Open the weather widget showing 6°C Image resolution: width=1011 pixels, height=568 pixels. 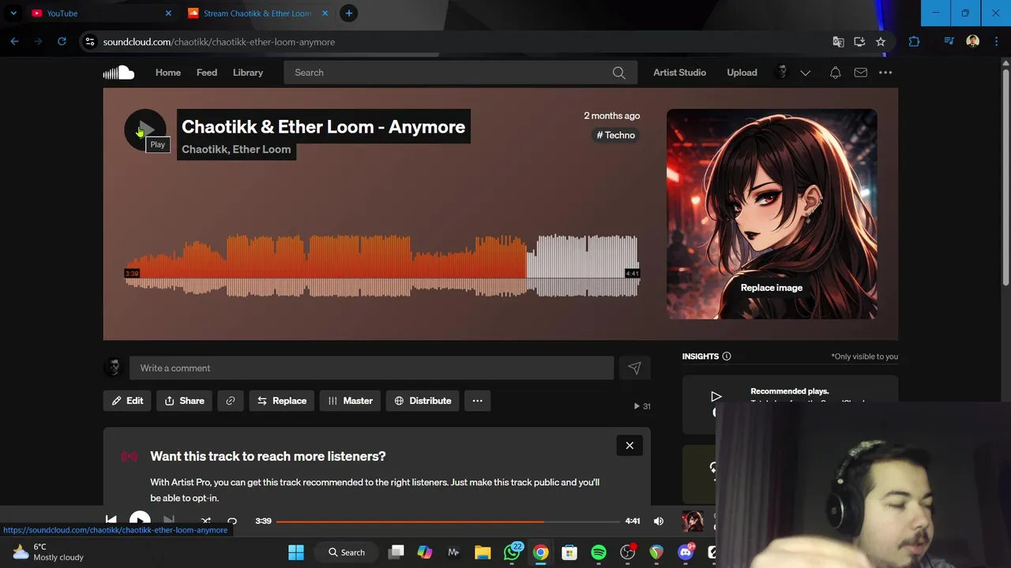47,552
